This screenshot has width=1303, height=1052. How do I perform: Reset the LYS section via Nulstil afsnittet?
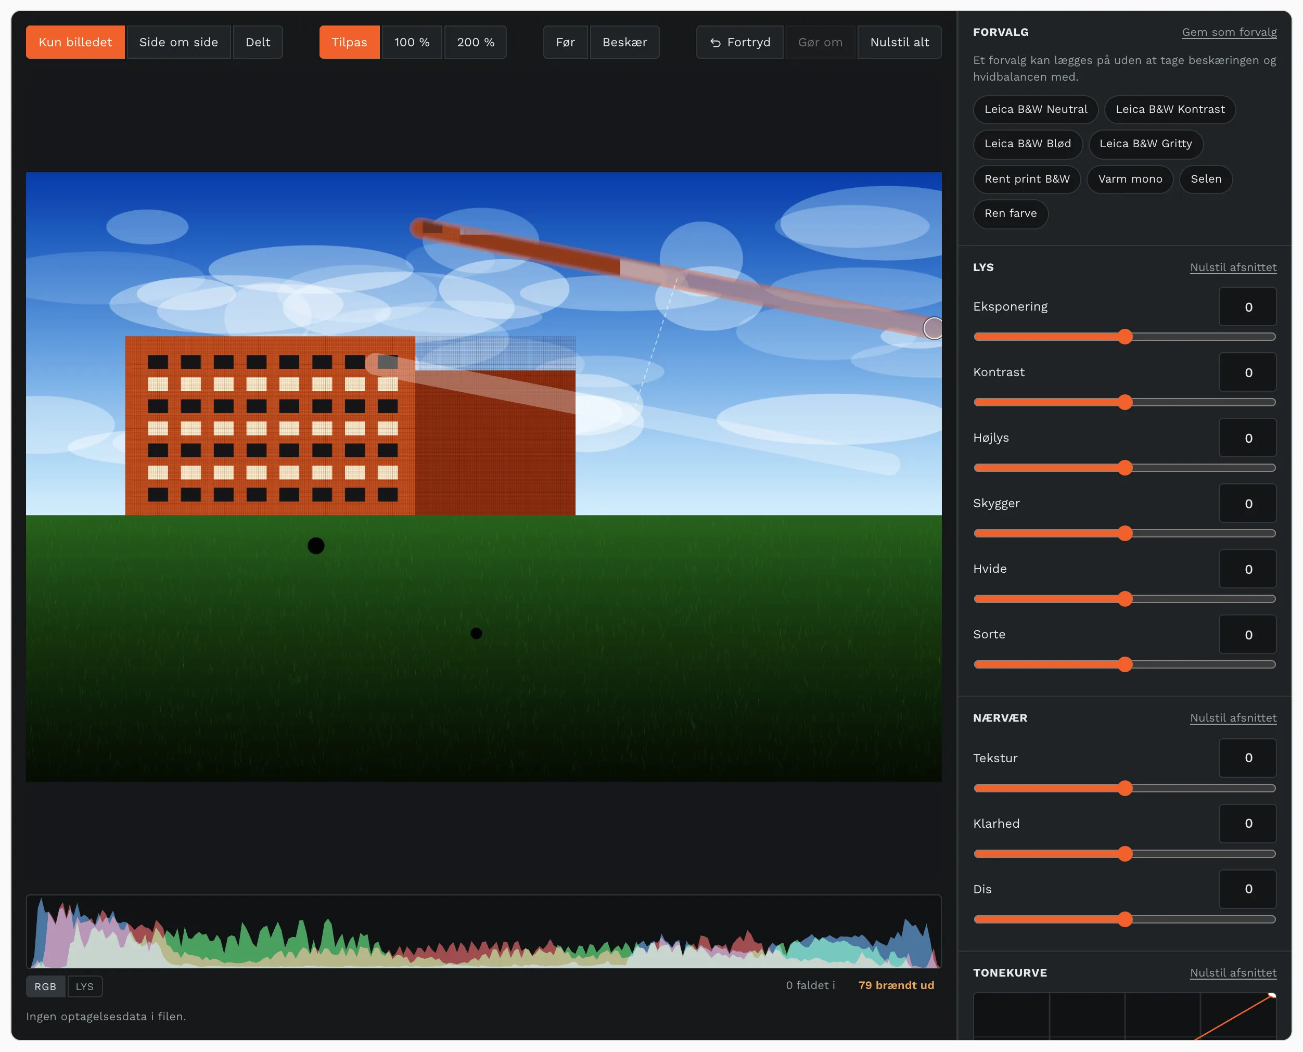(x=1233, y=267)
